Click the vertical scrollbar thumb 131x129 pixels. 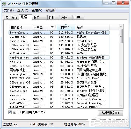click(x=121, y=36)
